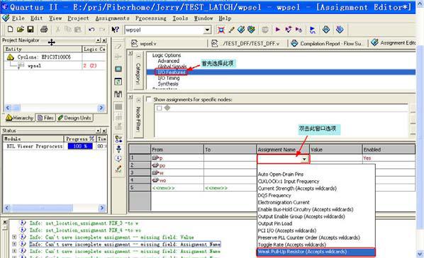Expand the Value message in Messages pane
Image resolution: width=424 pixels, height=258 pixels.
[14, 238]
